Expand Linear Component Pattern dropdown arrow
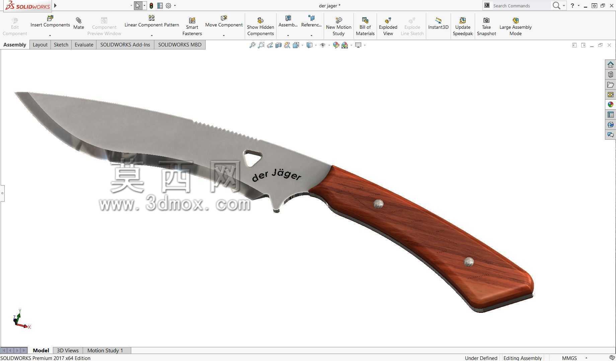Image resolution: width=616 pixels, height=361 pixels. (152, 35)
